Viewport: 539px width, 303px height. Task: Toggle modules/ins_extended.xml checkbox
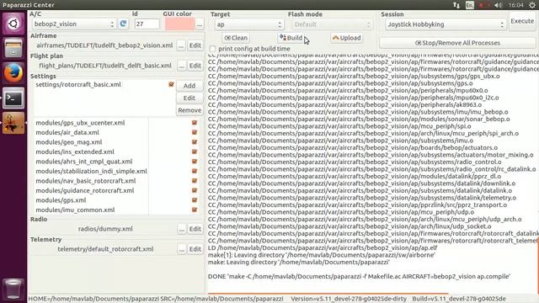(195, 151)
